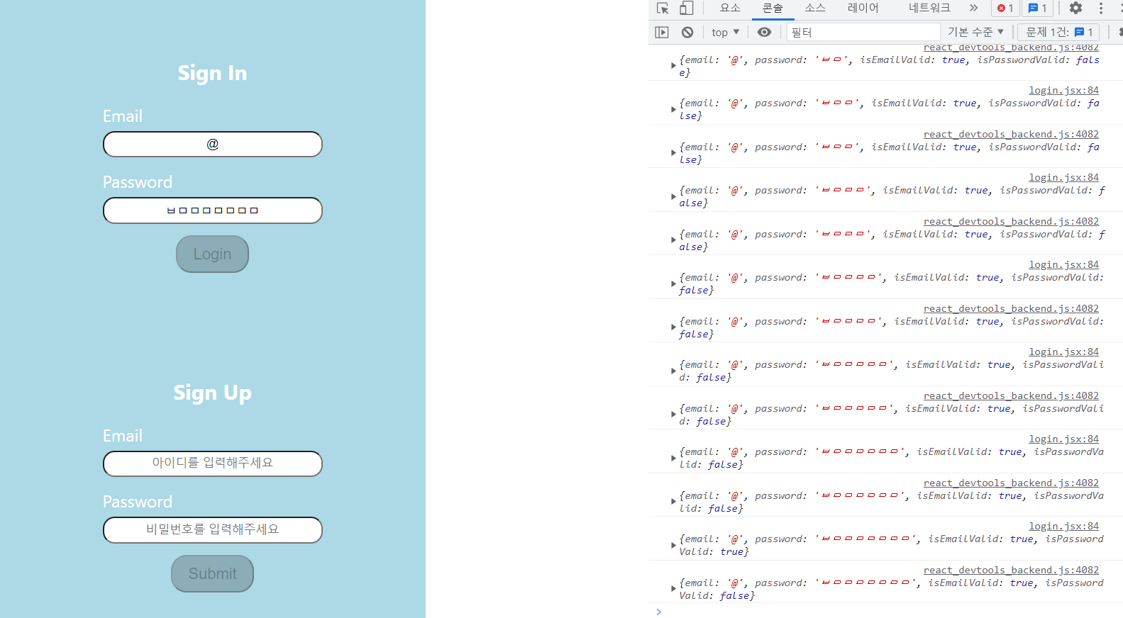Focus the Sign In Password field

click(213, 210)
